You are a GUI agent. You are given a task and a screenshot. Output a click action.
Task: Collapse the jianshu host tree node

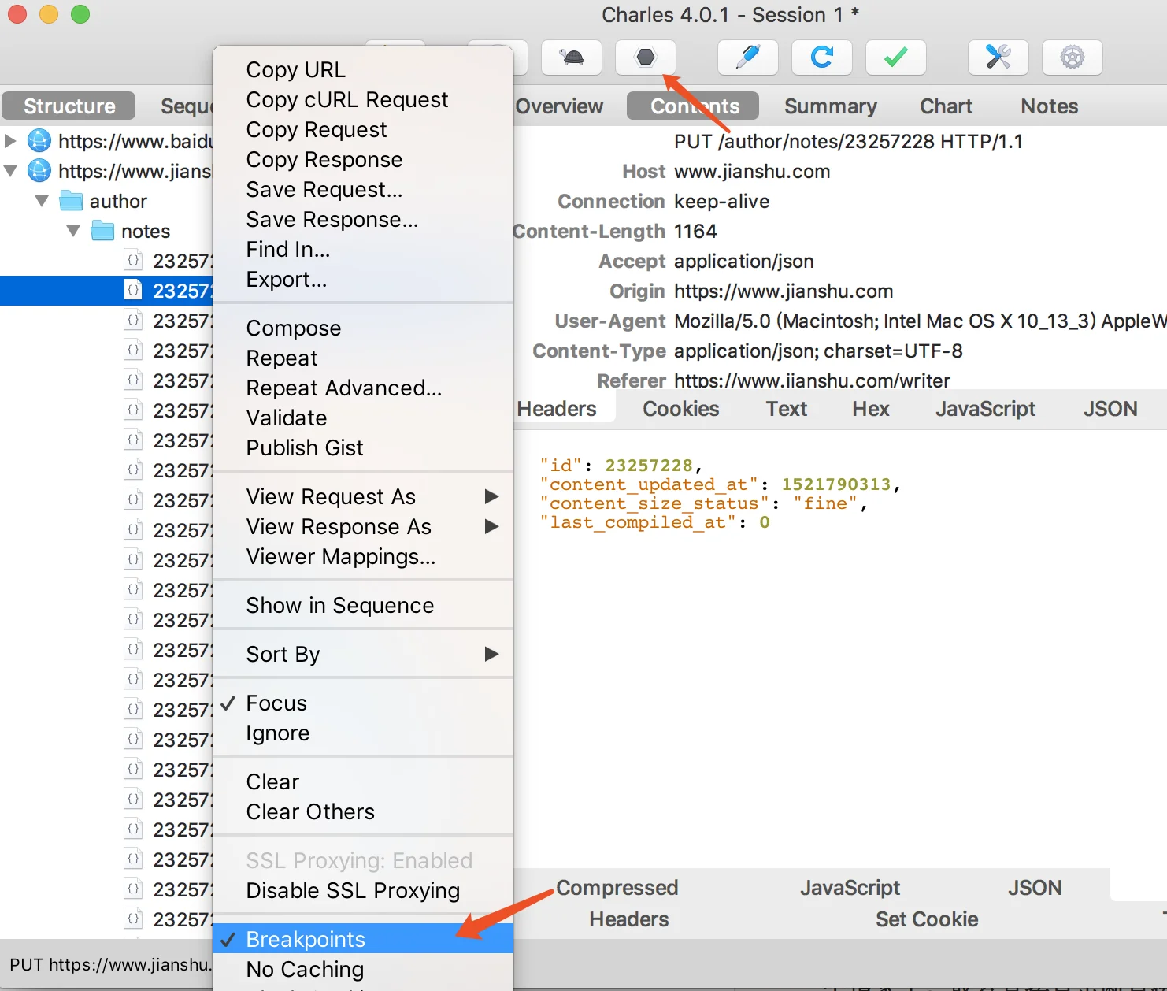click(10, 171)
